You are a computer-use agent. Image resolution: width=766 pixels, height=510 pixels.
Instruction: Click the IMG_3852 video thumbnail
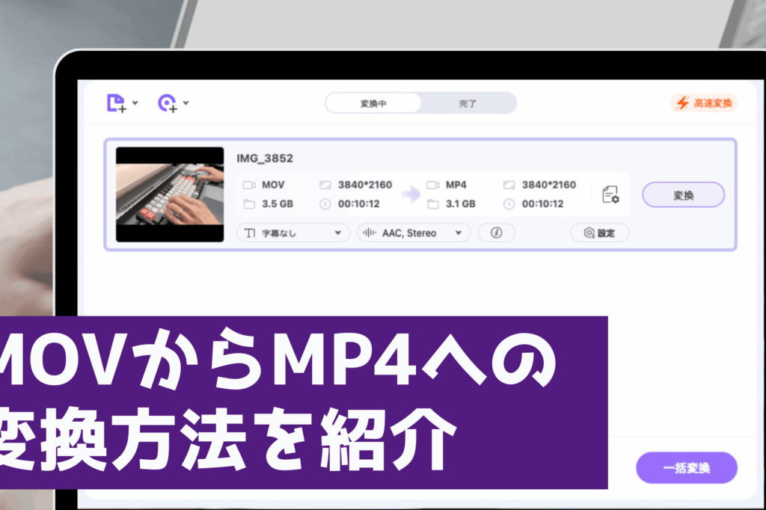click(x=170, y=193)
